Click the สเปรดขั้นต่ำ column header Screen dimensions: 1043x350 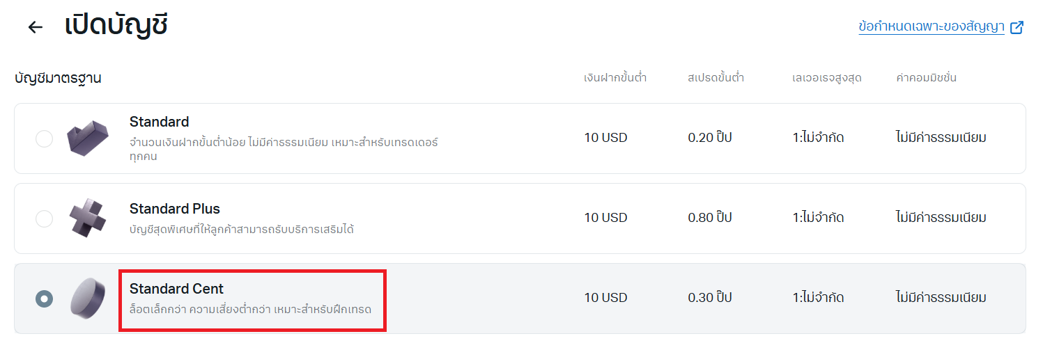pos(716,78)
